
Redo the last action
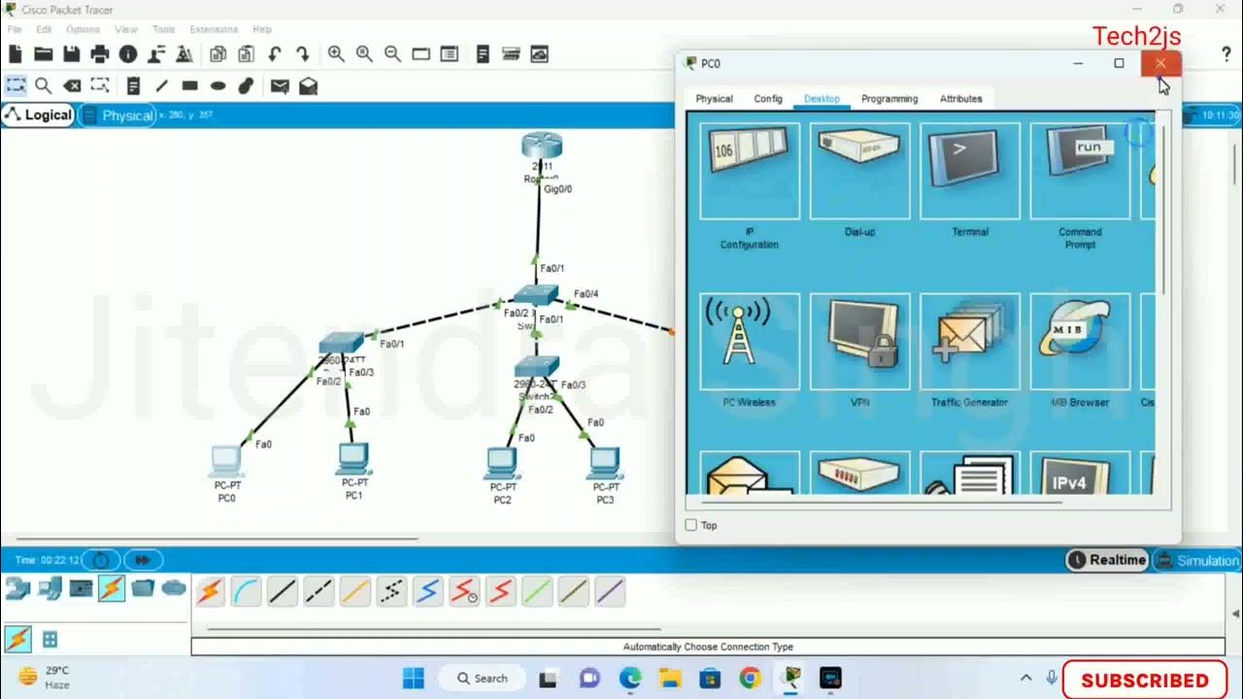click(303, 54)
